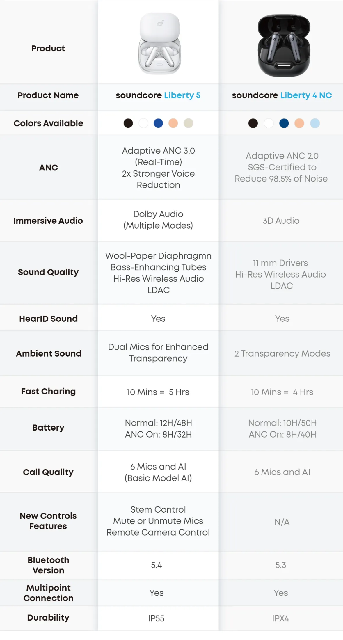Screen dimensions: 343x640
Task: Open the soundcore Liberty 5 product name
Action: (x=158, y=95)
